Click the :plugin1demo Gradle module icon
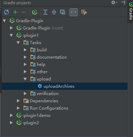The image size is (133, 137). point(19,115)
